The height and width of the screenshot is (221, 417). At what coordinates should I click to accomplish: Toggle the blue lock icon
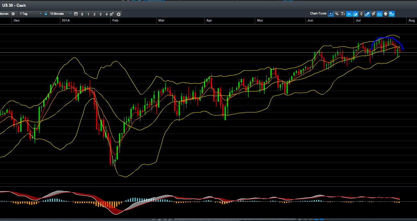pos(46,14)
